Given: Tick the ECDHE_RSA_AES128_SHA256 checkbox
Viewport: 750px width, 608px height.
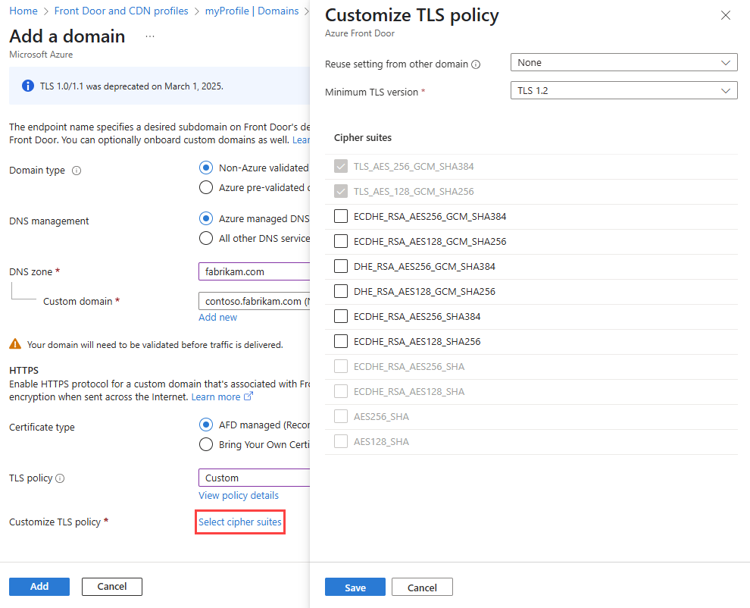Looking at the screenshot, I should [x=341, y=342].
